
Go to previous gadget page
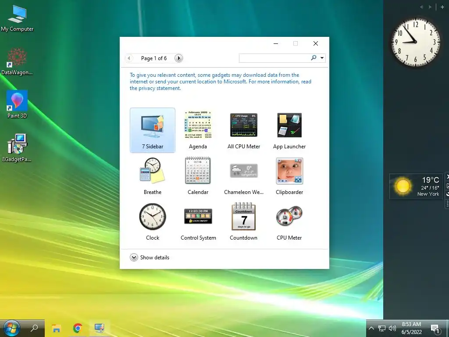[x=129, y=58]
